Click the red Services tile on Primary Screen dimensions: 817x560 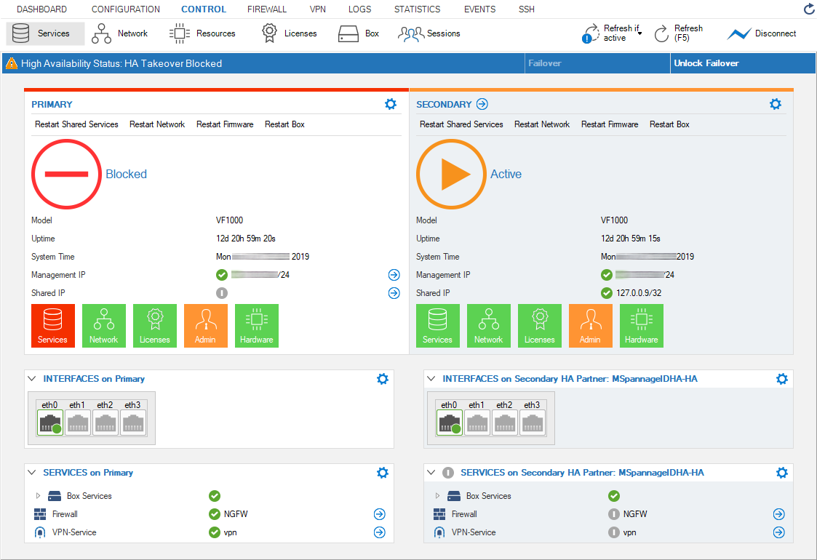[53, 326]
